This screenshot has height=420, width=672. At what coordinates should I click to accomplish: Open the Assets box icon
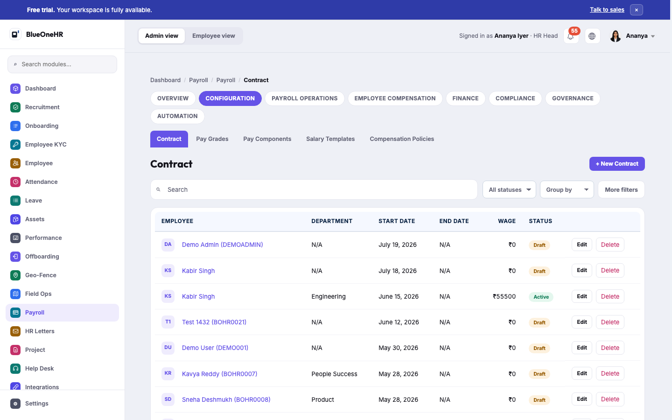point(15,219)
